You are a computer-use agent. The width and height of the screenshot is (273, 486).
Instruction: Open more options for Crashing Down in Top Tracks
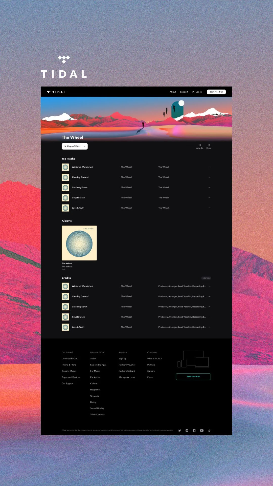pyautogui.click(x=209, y=188)
